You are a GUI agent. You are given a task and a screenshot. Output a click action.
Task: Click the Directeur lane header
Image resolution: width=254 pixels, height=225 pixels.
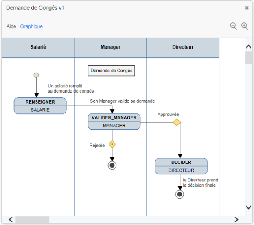click(183, 47)
